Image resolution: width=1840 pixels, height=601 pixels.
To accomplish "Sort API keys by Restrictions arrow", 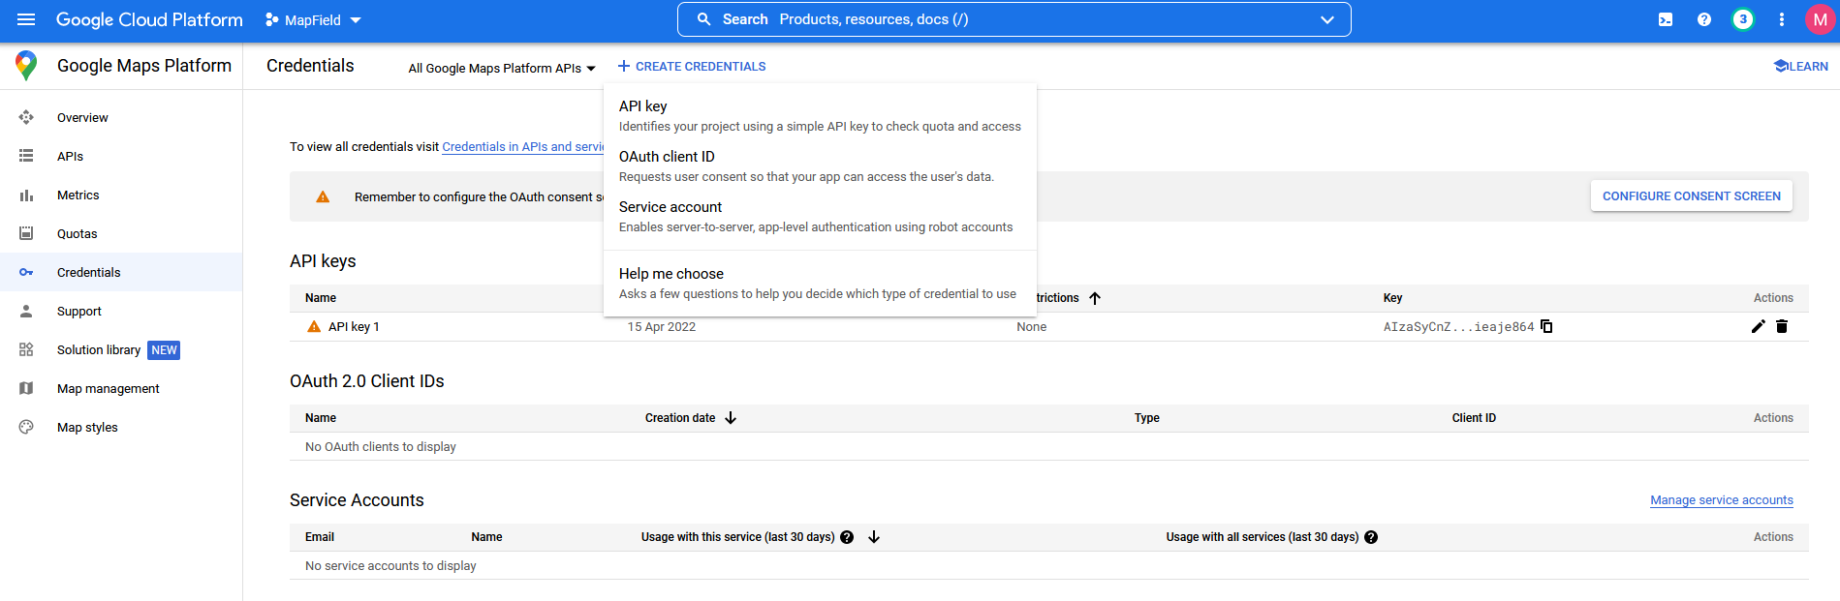I will (1095, 298).
